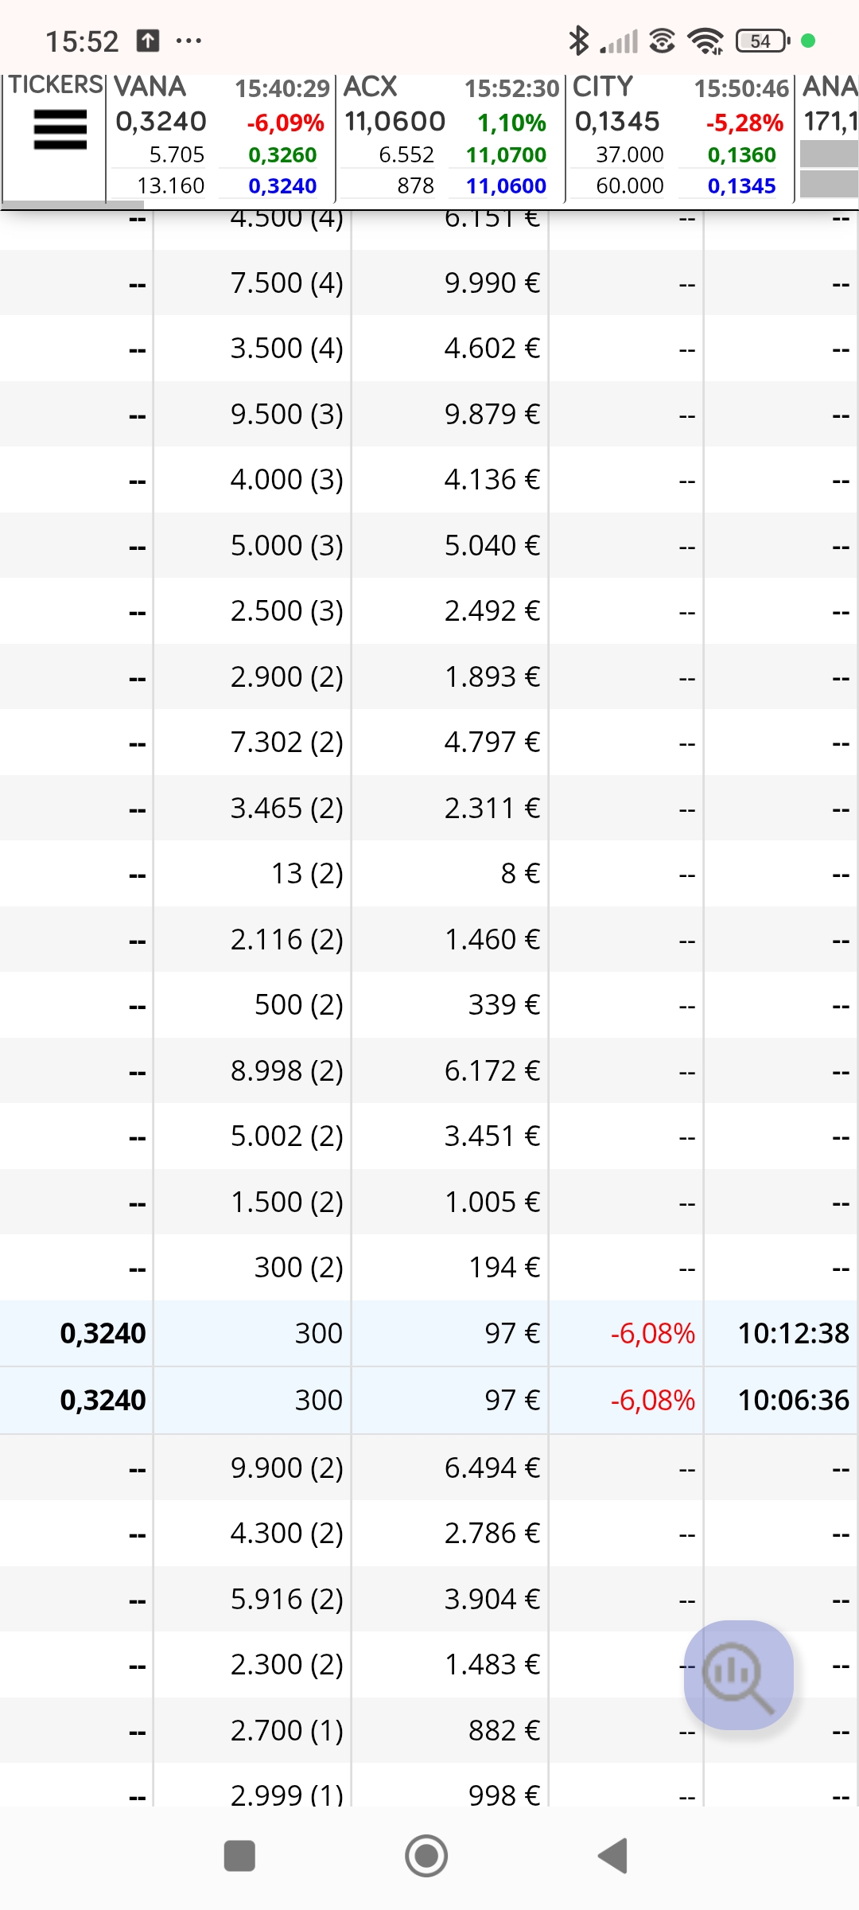Screen dimensions: 859x1910
Task: Tap the Bluetooth status icon
Action: (x=578, y=41)
